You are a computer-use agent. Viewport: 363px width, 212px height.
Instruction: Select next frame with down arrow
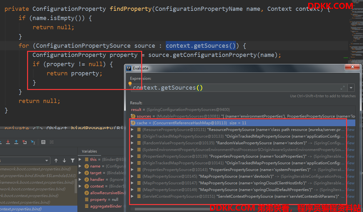(64, 160)
